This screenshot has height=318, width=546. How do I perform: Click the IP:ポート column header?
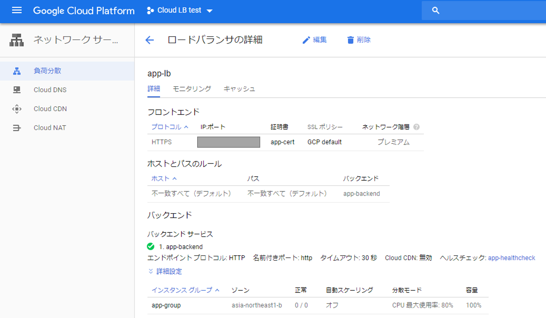pos(213,127)
